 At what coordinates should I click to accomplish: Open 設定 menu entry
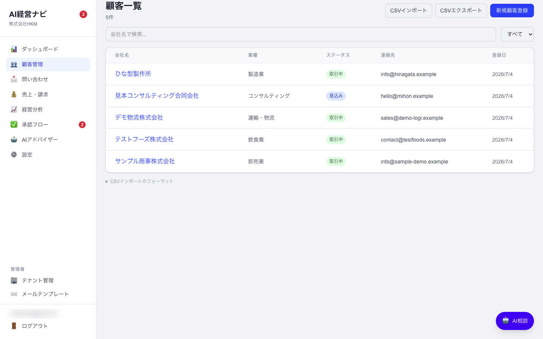(48, 154)
